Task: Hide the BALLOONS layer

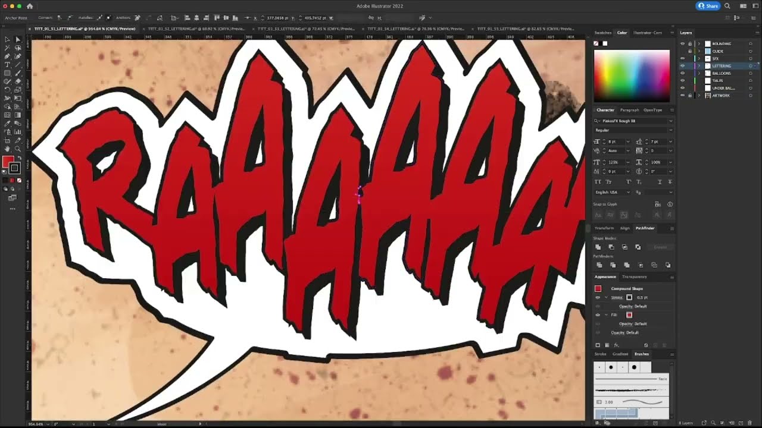Action: pos(683,73)
